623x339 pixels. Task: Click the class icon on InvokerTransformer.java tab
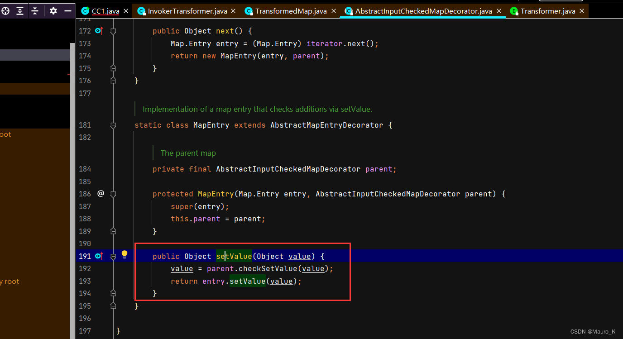[x=141, y=11]
